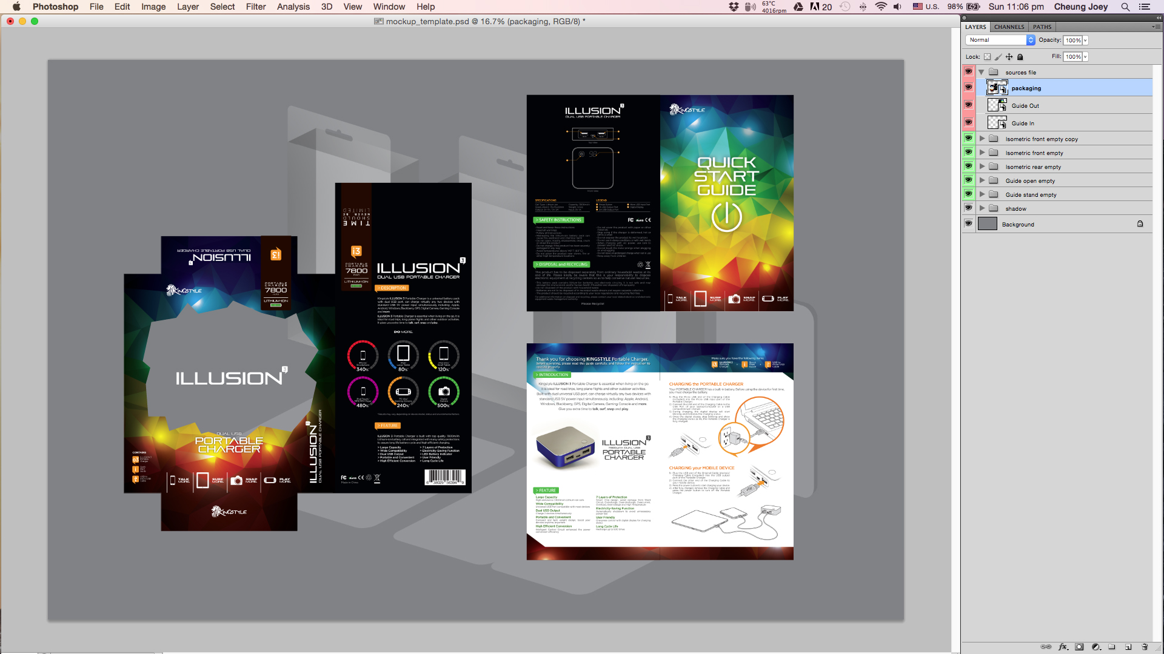Click the Background layer lock icon
The image size is (1164, 654).
pyautogui.click(x=1140, y=224)
